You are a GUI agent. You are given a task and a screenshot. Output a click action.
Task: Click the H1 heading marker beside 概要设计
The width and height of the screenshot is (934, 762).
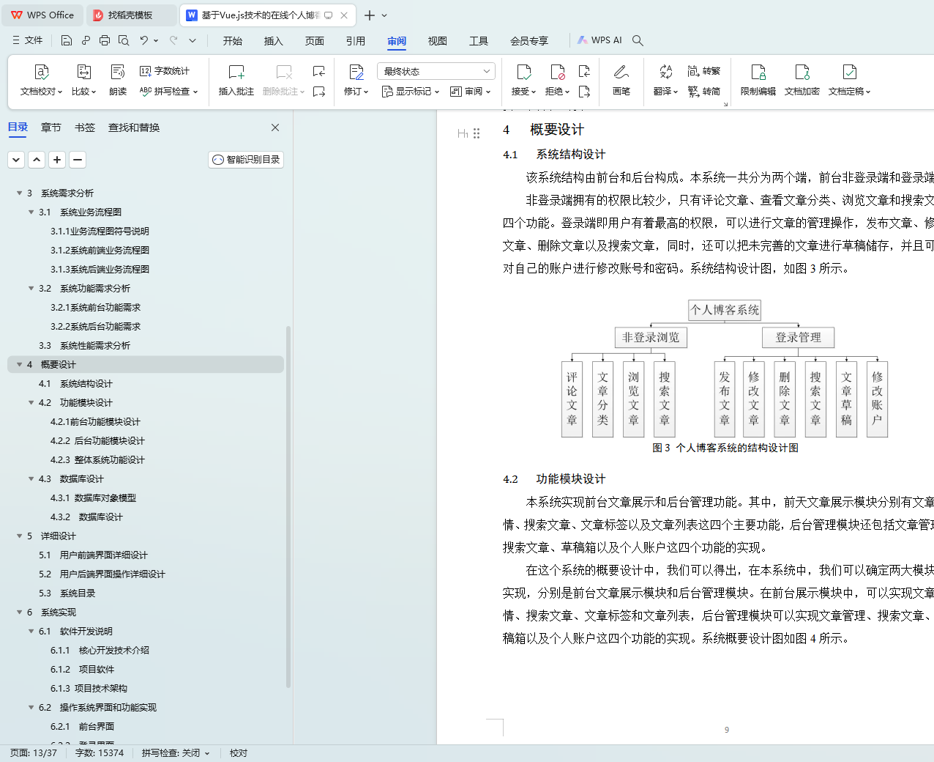coord(463,133)
